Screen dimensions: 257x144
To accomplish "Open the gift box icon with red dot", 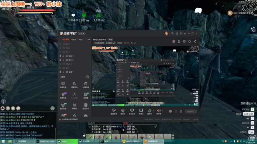I will pyautogui.click(x=173, y=41).
